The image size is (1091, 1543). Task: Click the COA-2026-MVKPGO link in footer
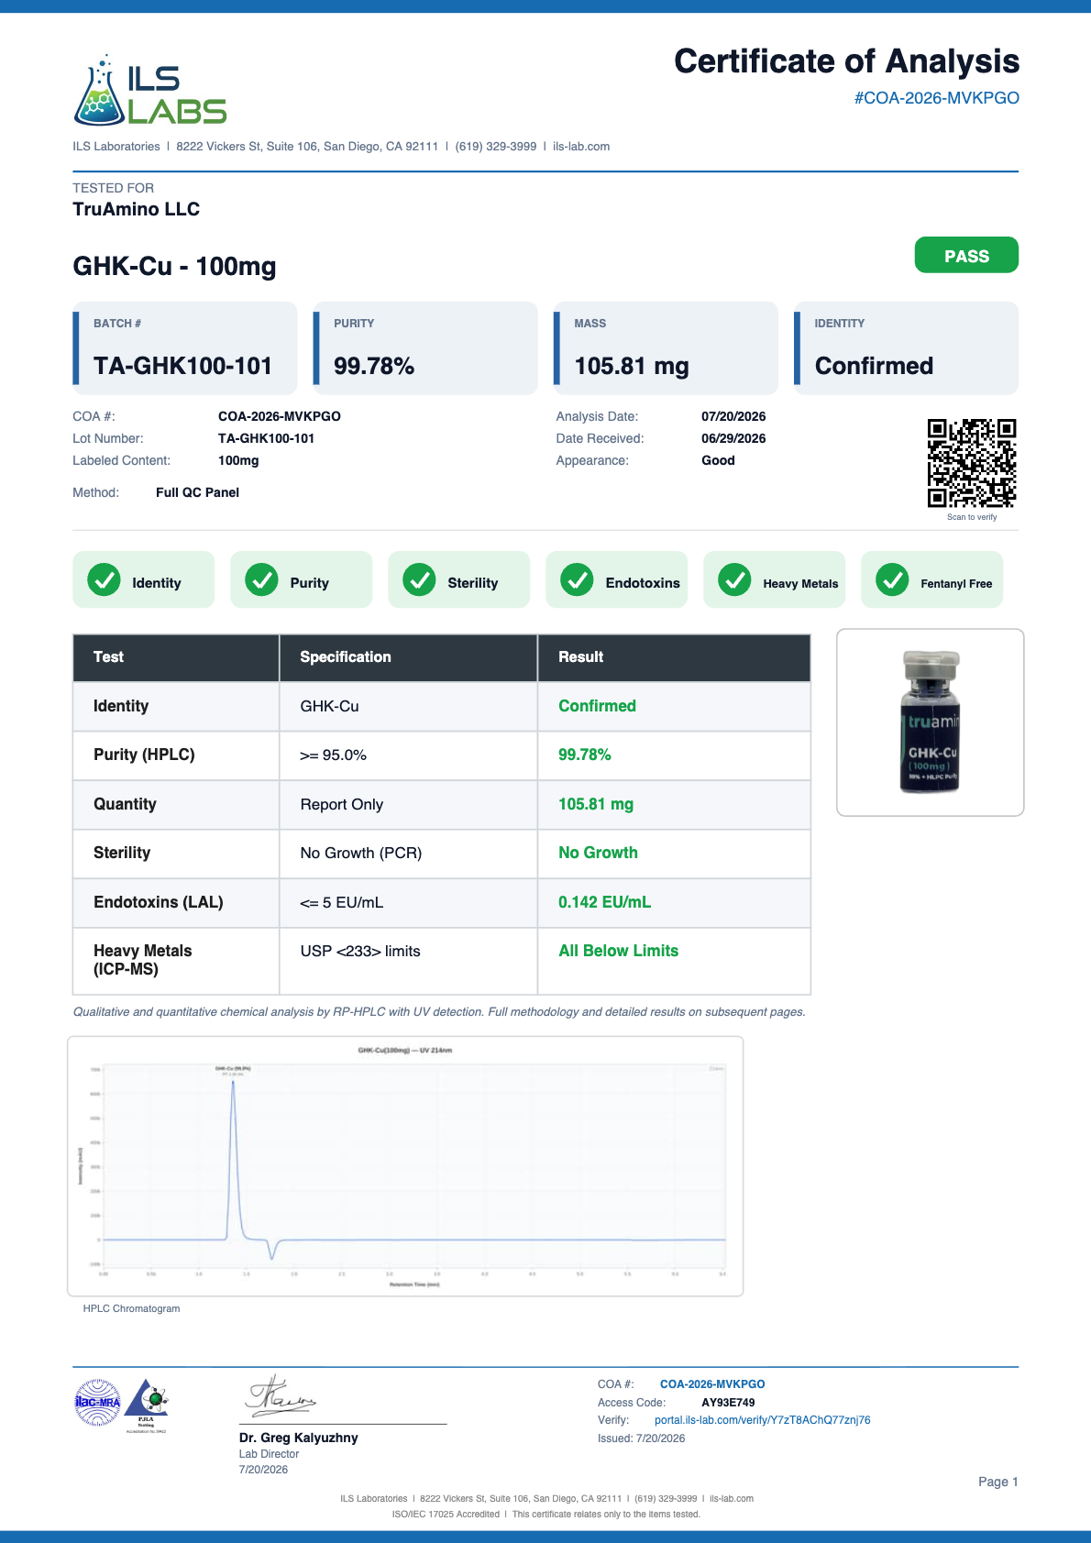click(x=712, y=1384)
